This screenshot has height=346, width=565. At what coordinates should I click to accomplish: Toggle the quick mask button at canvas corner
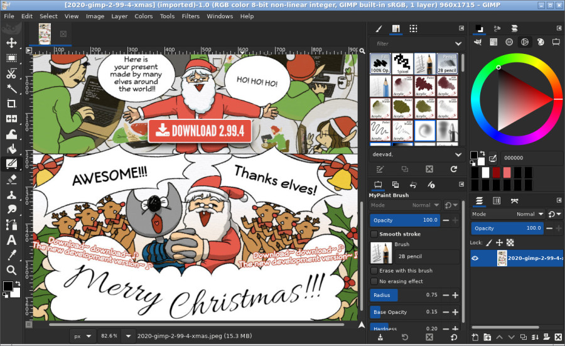point(29,325)
